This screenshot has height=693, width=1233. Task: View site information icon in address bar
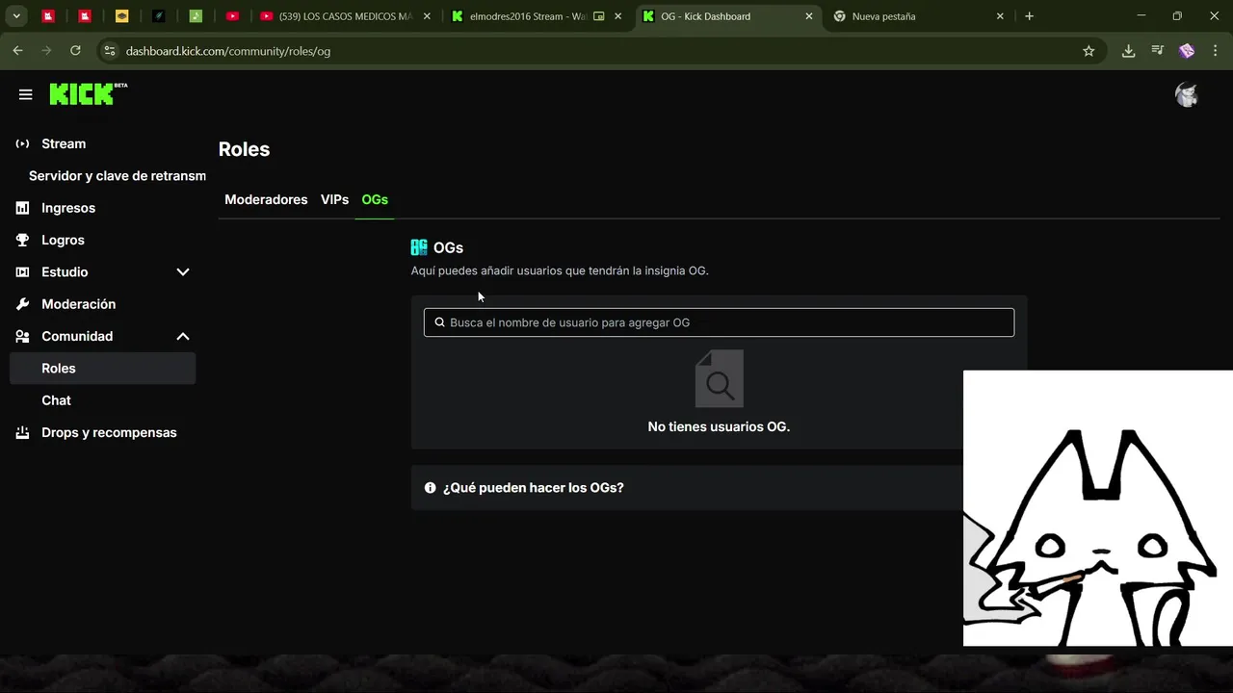point(110,51)
